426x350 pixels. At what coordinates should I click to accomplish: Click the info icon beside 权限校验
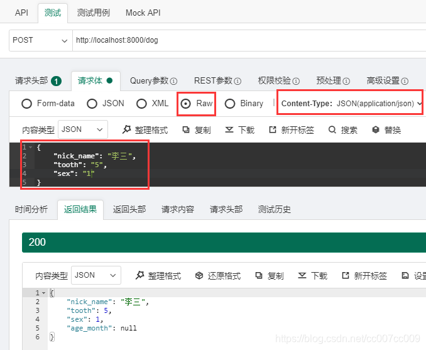(296, 81)
